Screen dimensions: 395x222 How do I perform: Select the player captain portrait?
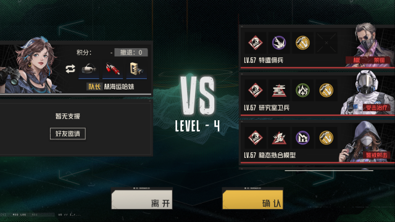click(x=29, y=66)
